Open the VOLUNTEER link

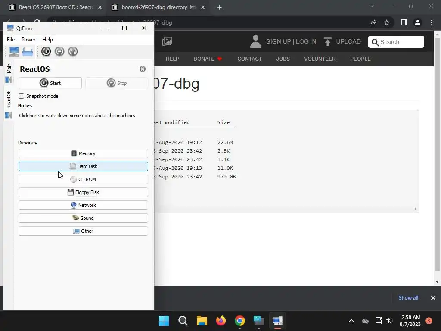coord(320,59)
